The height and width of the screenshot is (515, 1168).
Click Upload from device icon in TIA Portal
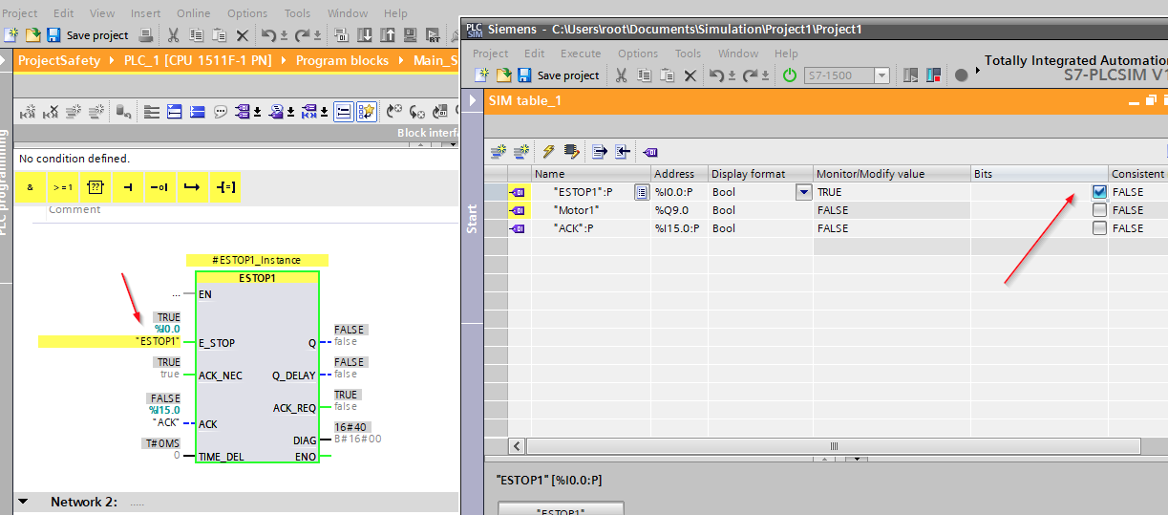[x=388, y=35]
